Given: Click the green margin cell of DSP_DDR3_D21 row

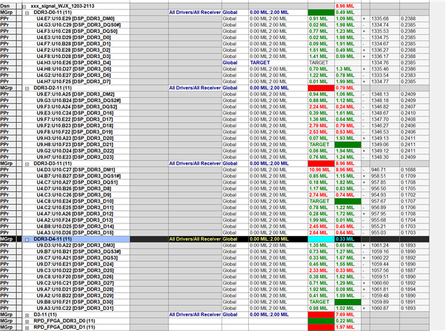Looking at the screenshot, I should 348,145.
